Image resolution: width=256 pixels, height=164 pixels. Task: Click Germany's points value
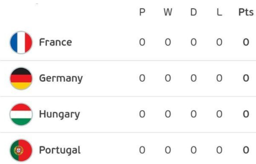pyautogui.click(x=246, y=79)
